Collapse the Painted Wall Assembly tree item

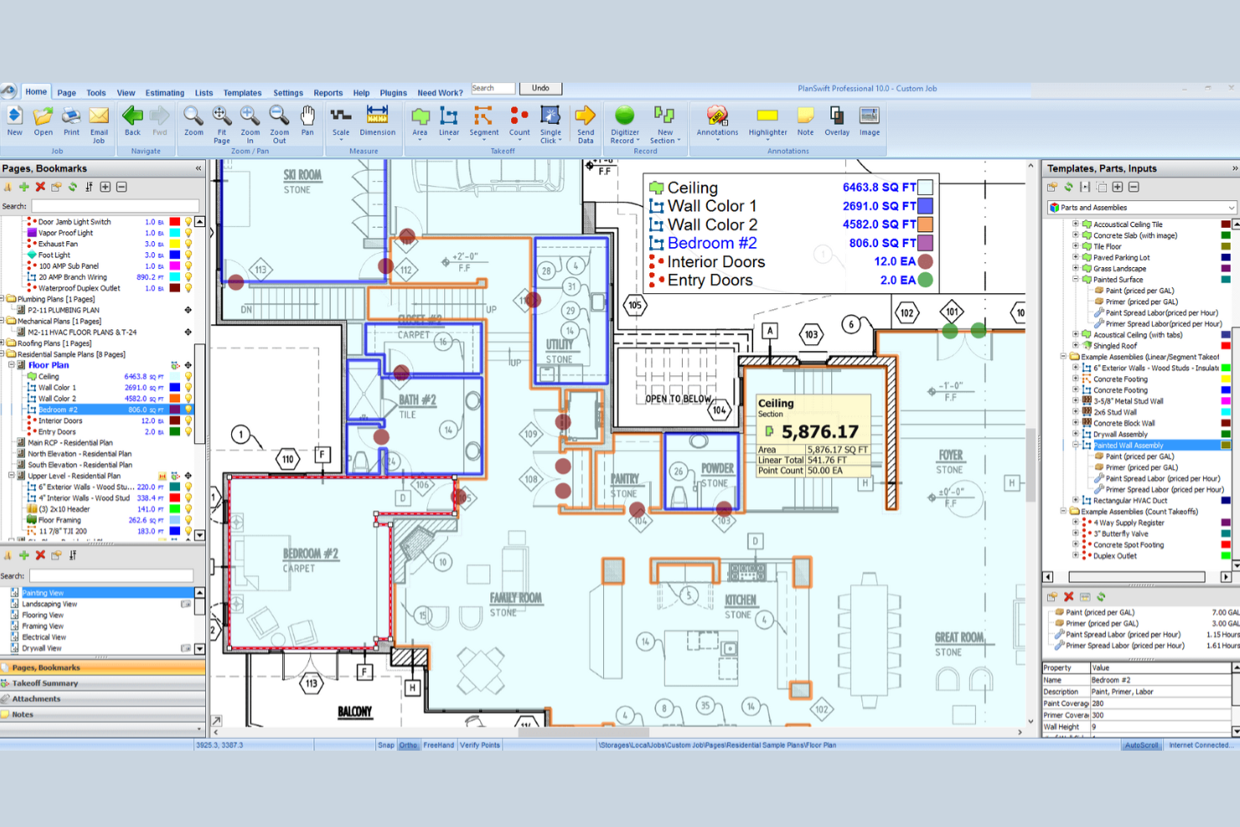pyautogui.click(x=1077, y=445)
